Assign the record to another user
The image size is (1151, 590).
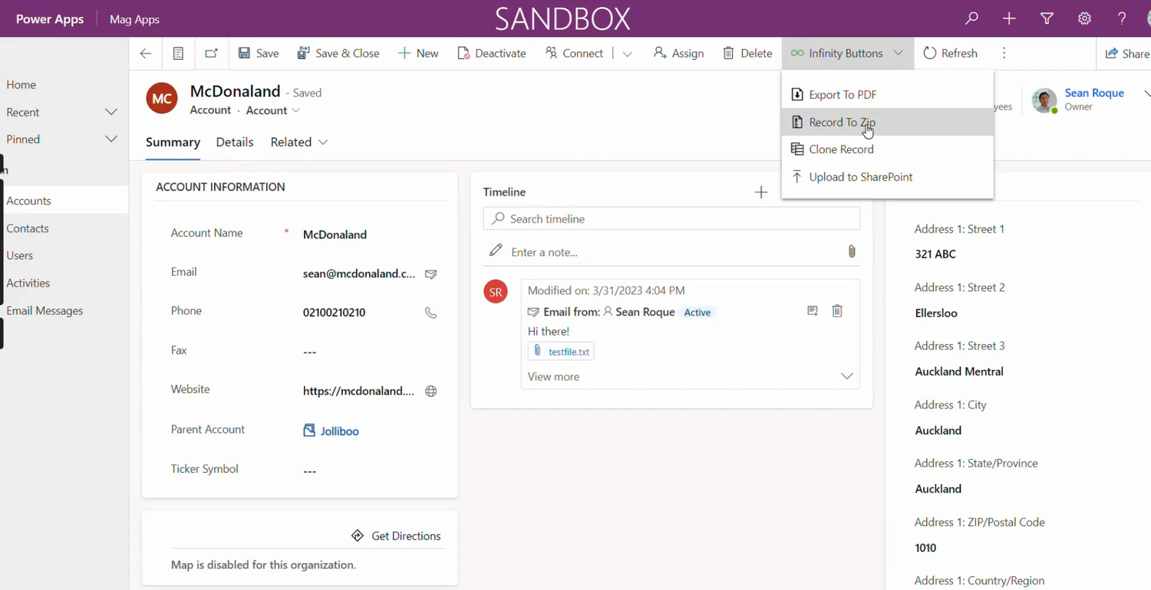[678, 54]
